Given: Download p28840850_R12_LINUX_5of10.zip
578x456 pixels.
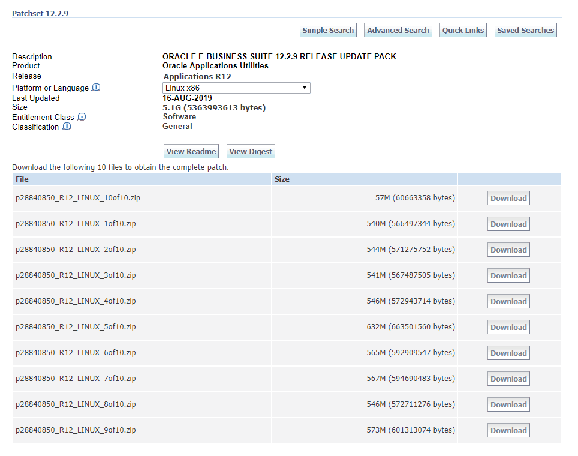Looking at the screenshot, I should [x=508, y=327].
